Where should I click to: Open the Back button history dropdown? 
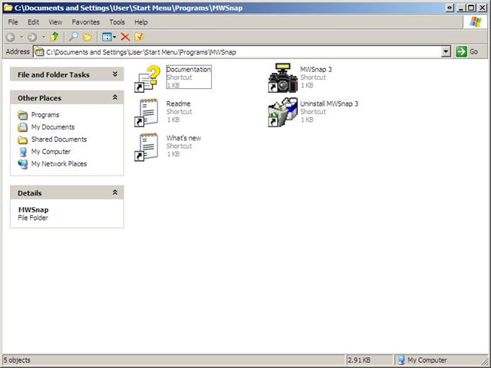click(21, 38)
